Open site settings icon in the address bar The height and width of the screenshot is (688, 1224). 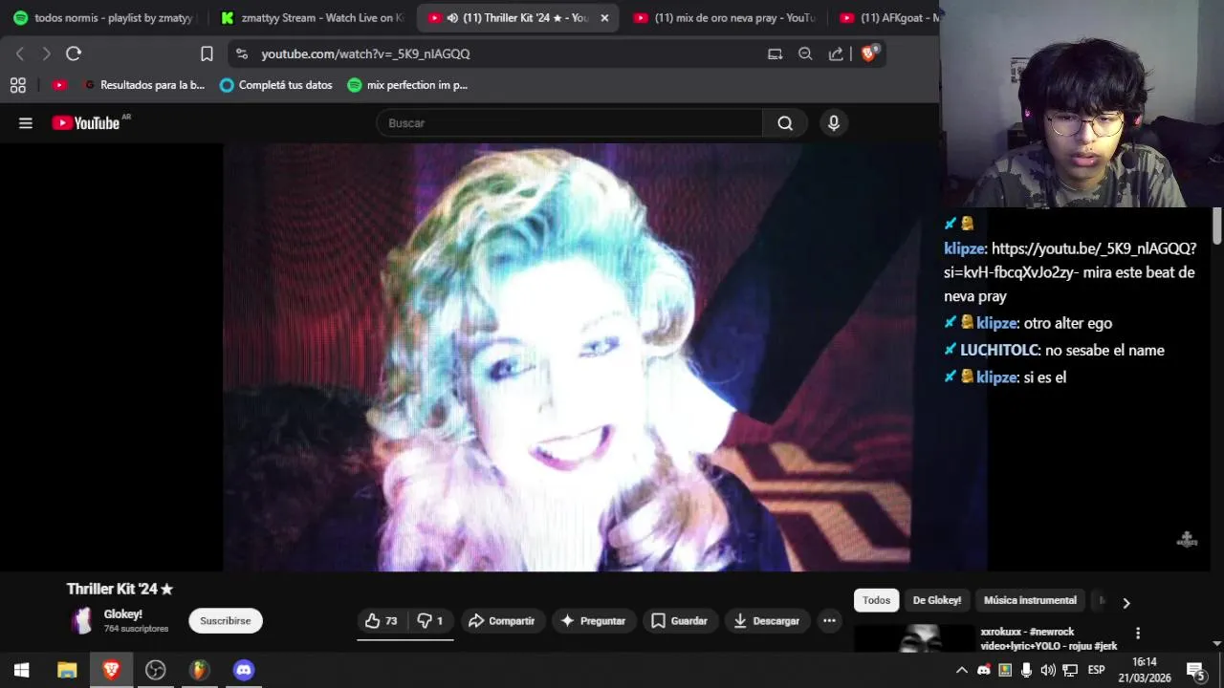pyautogui.click(x=242, y=54)
